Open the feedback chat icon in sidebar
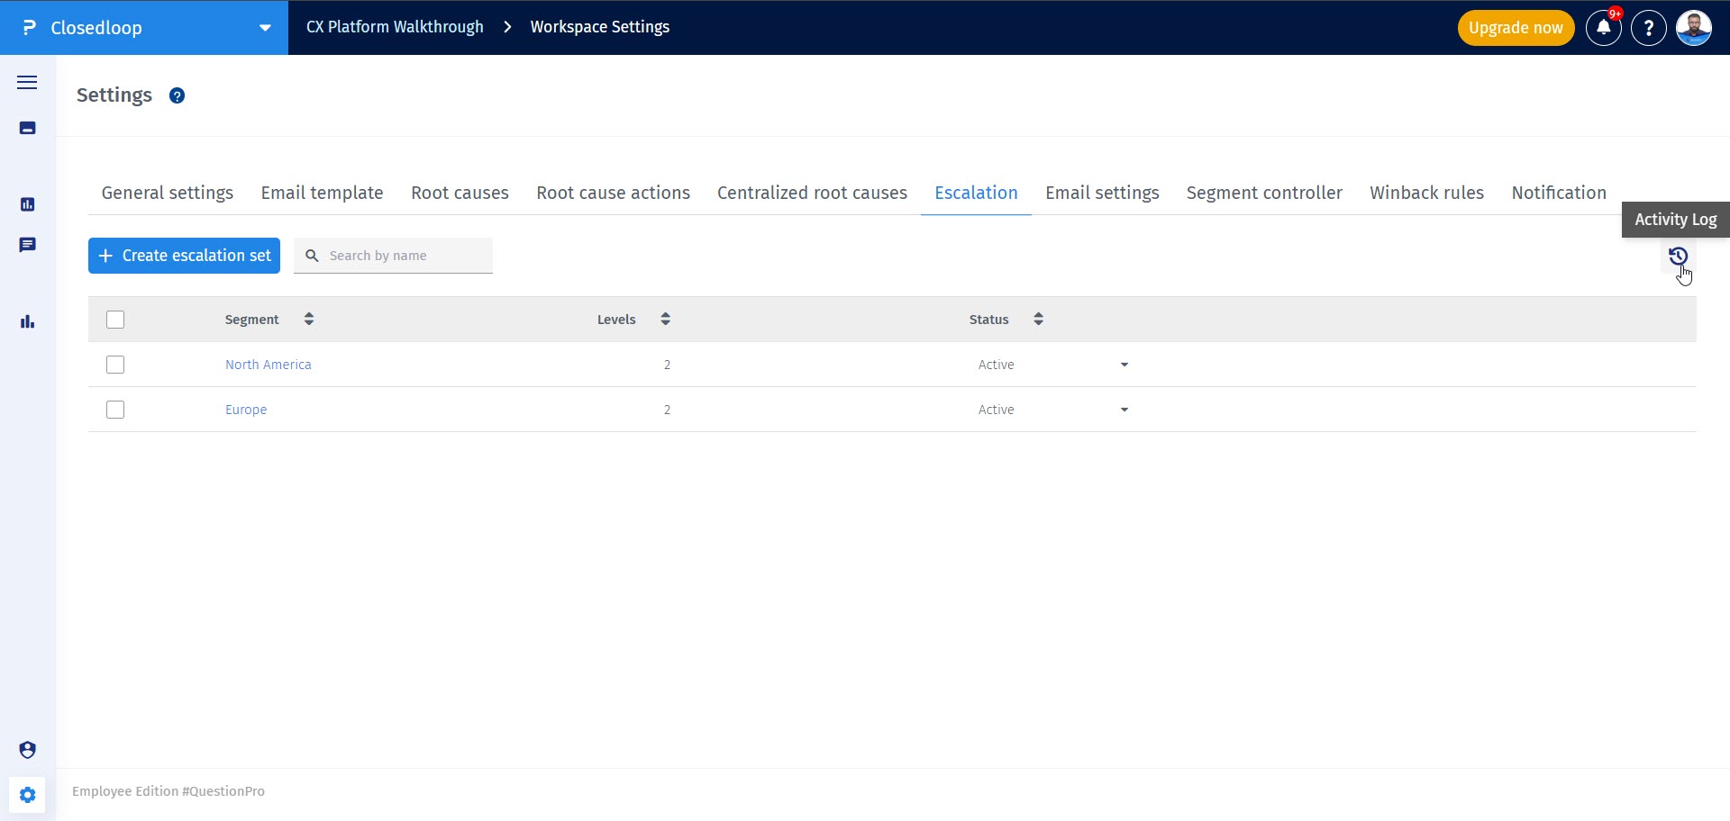The width and height of the screenshot is (1730, 821). (27, 245)
